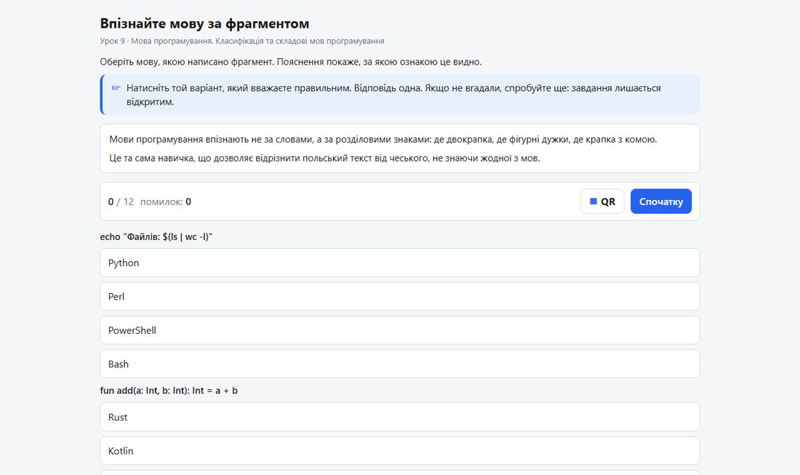The height and width of the screenshot is (475, 800).
Task: Click the hint text Натисніть той варіант
Action: (393, 95)
